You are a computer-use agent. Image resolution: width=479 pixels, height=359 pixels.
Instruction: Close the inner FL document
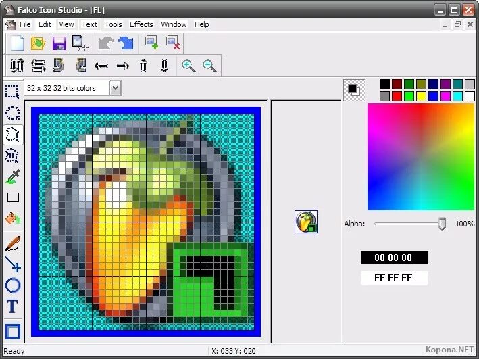click(470, 24)
